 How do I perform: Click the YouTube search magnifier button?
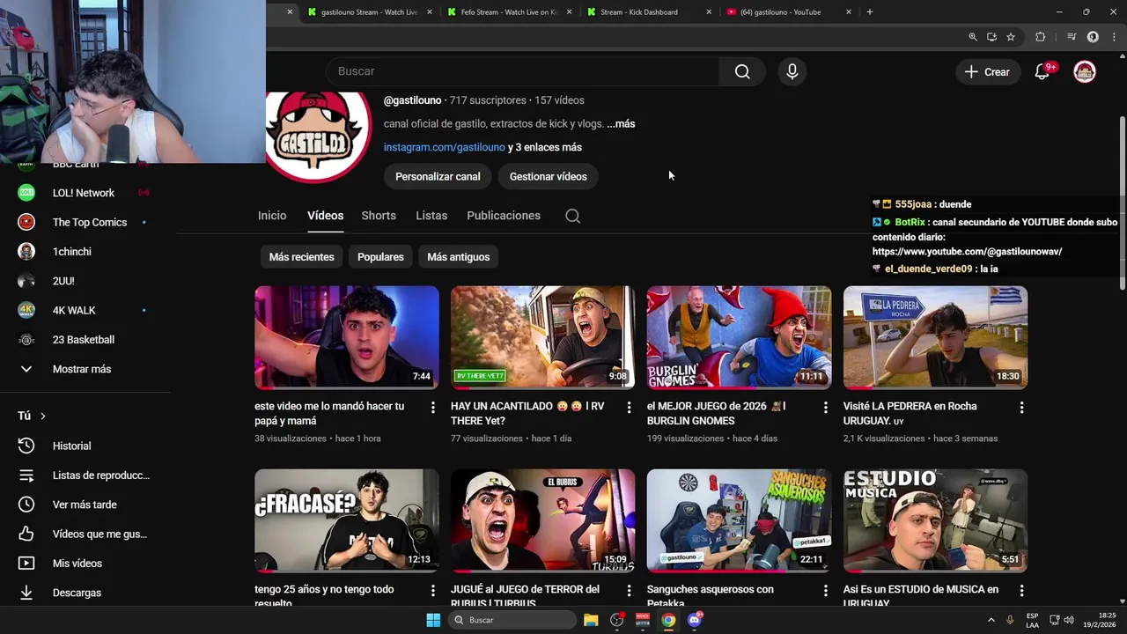742,71
